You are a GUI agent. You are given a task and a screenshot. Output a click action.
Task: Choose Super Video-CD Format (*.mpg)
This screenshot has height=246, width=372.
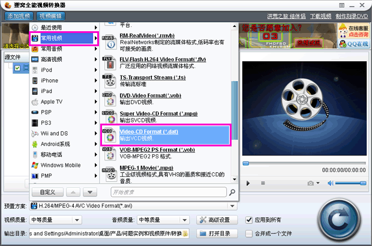pyautogui.click(x=158, y=113)
